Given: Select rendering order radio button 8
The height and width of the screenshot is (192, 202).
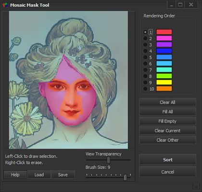Looking at the screenshot, I should 145,76.
